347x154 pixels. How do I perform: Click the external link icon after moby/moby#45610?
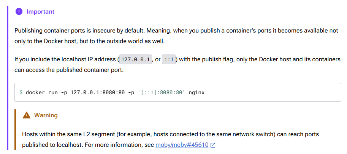point(213,145)
